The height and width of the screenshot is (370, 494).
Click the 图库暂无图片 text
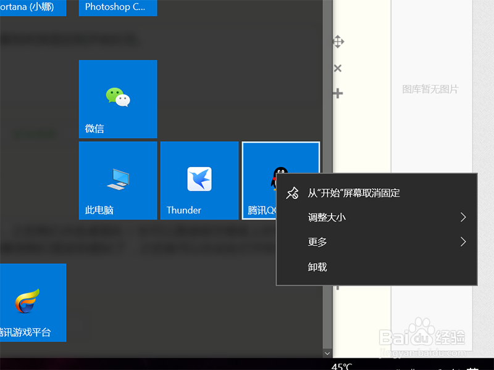click(430, 89)
